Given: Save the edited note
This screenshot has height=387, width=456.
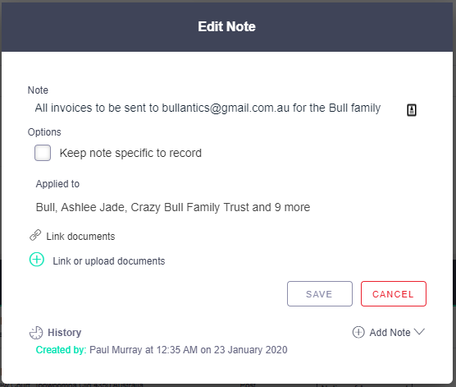Looking at the screenshot, I should tap(320, 294).
